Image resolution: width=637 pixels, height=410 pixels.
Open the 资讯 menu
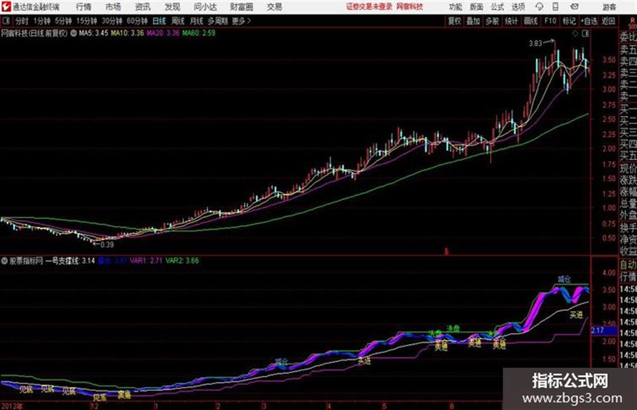[143, 7]
